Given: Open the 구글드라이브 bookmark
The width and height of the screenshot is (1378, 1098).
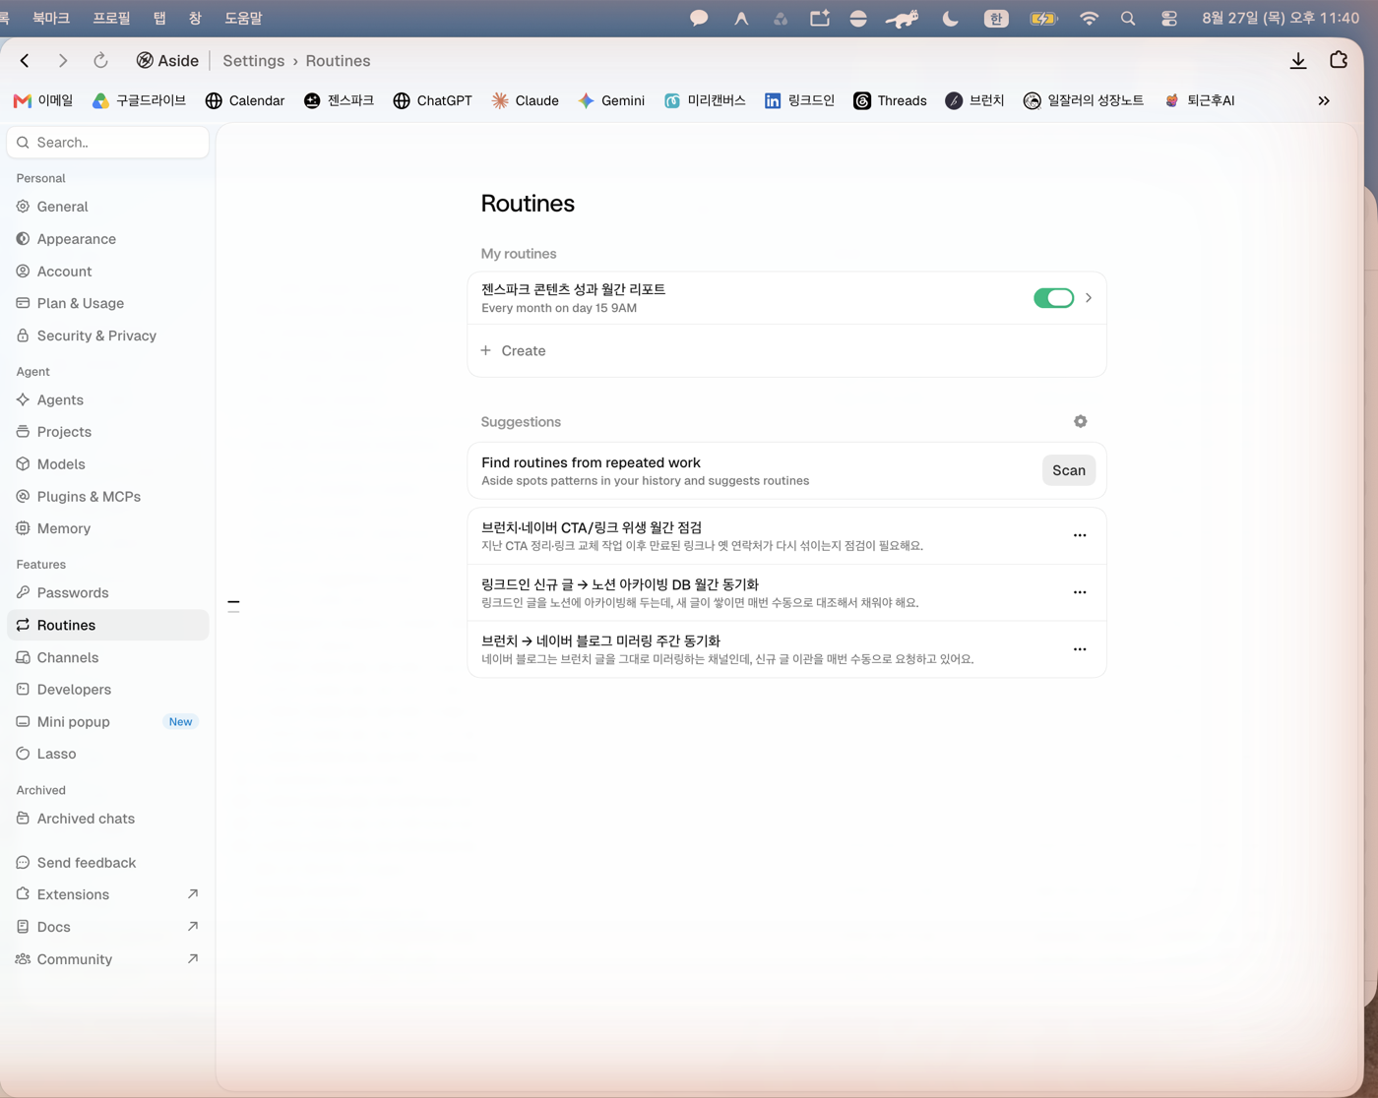Looking at the screenshot, I should [139, 100].
